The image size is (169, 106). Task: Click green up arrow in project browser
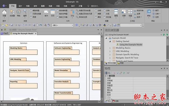(x=164, y=34)
